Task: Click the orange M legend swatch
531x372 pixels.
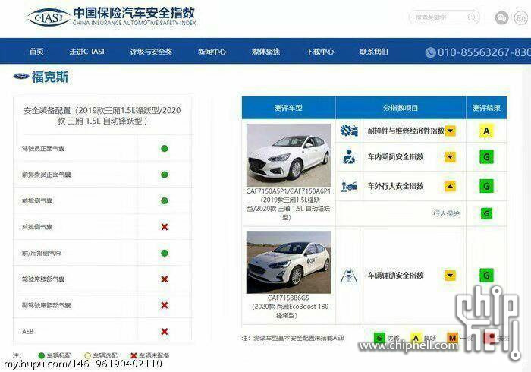Action: (x=452, y=338)
